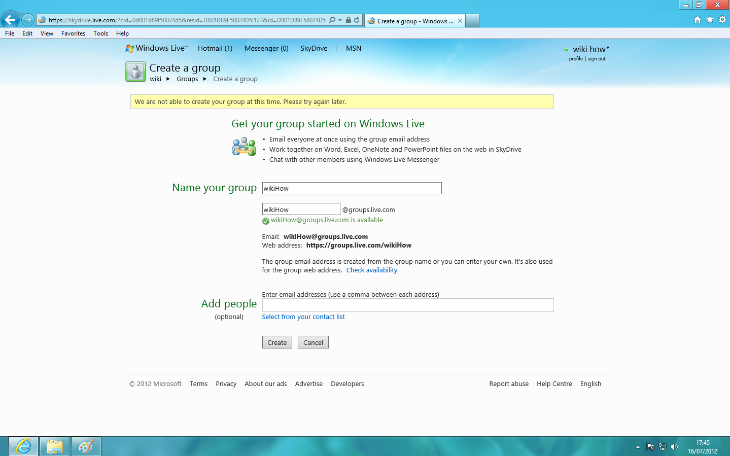
Task: Open the MSN link
Action: click(x=354, y=48)
